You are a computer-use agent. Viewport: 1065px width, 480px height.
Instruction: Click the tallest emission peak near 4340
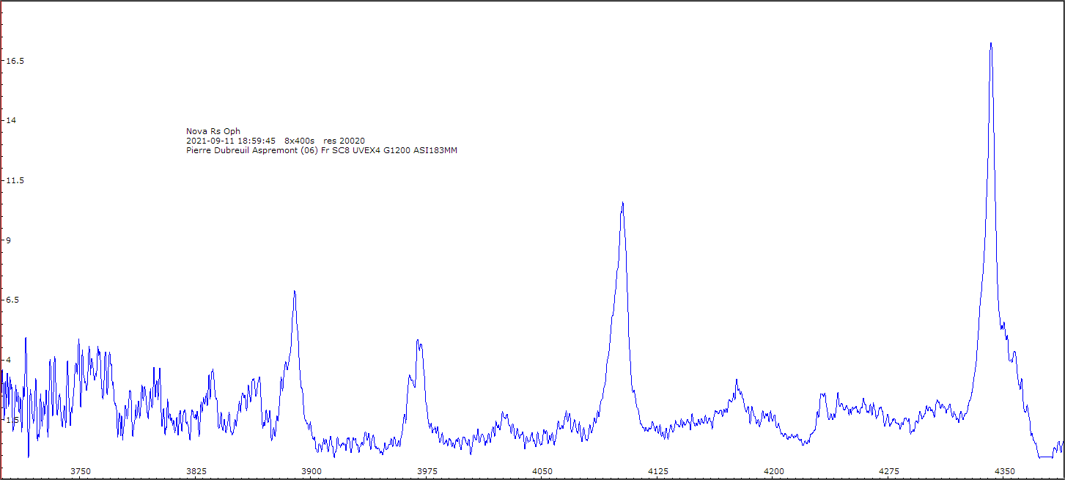pyautogui.click(x=991, y=45)
